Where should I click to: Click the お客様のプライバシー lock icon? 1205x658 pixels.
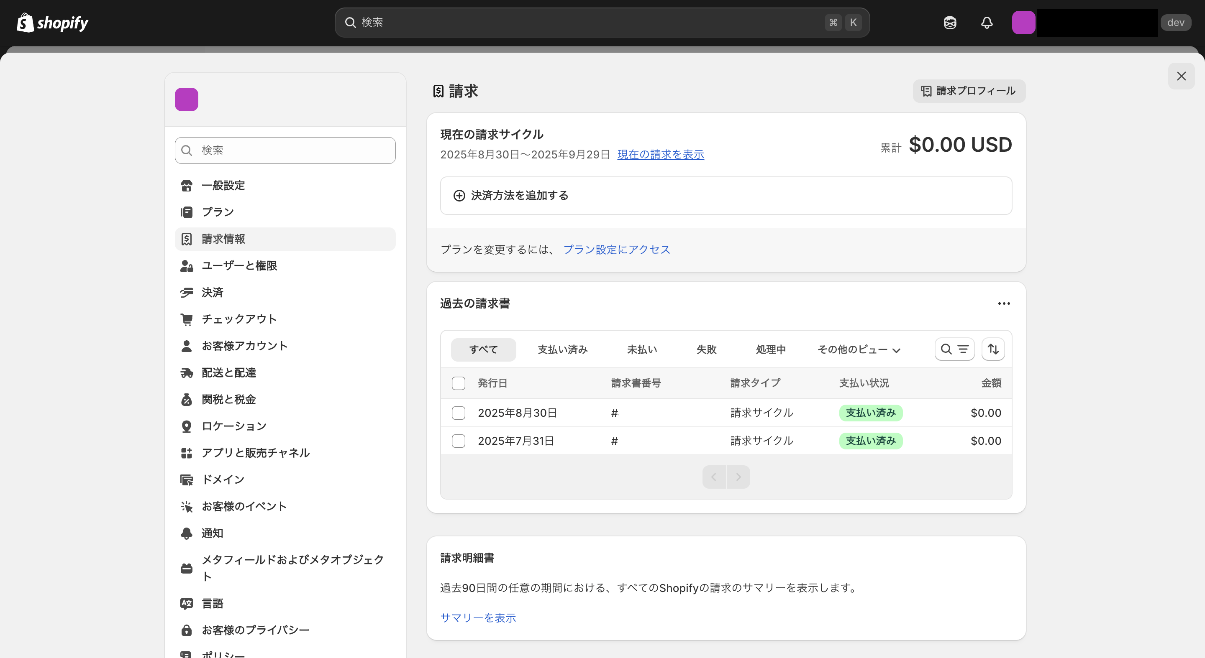[x=186, y=630]
